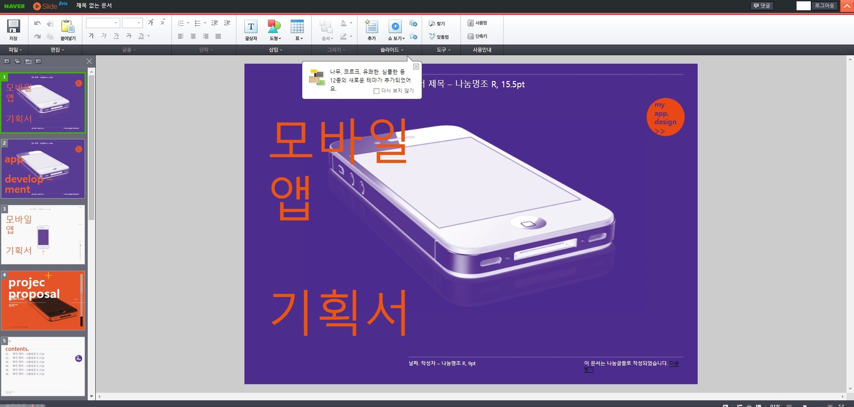Screen dimensions: 854x407
Task: Toggle underline text formatting
Action: click(x=116, y=36)
